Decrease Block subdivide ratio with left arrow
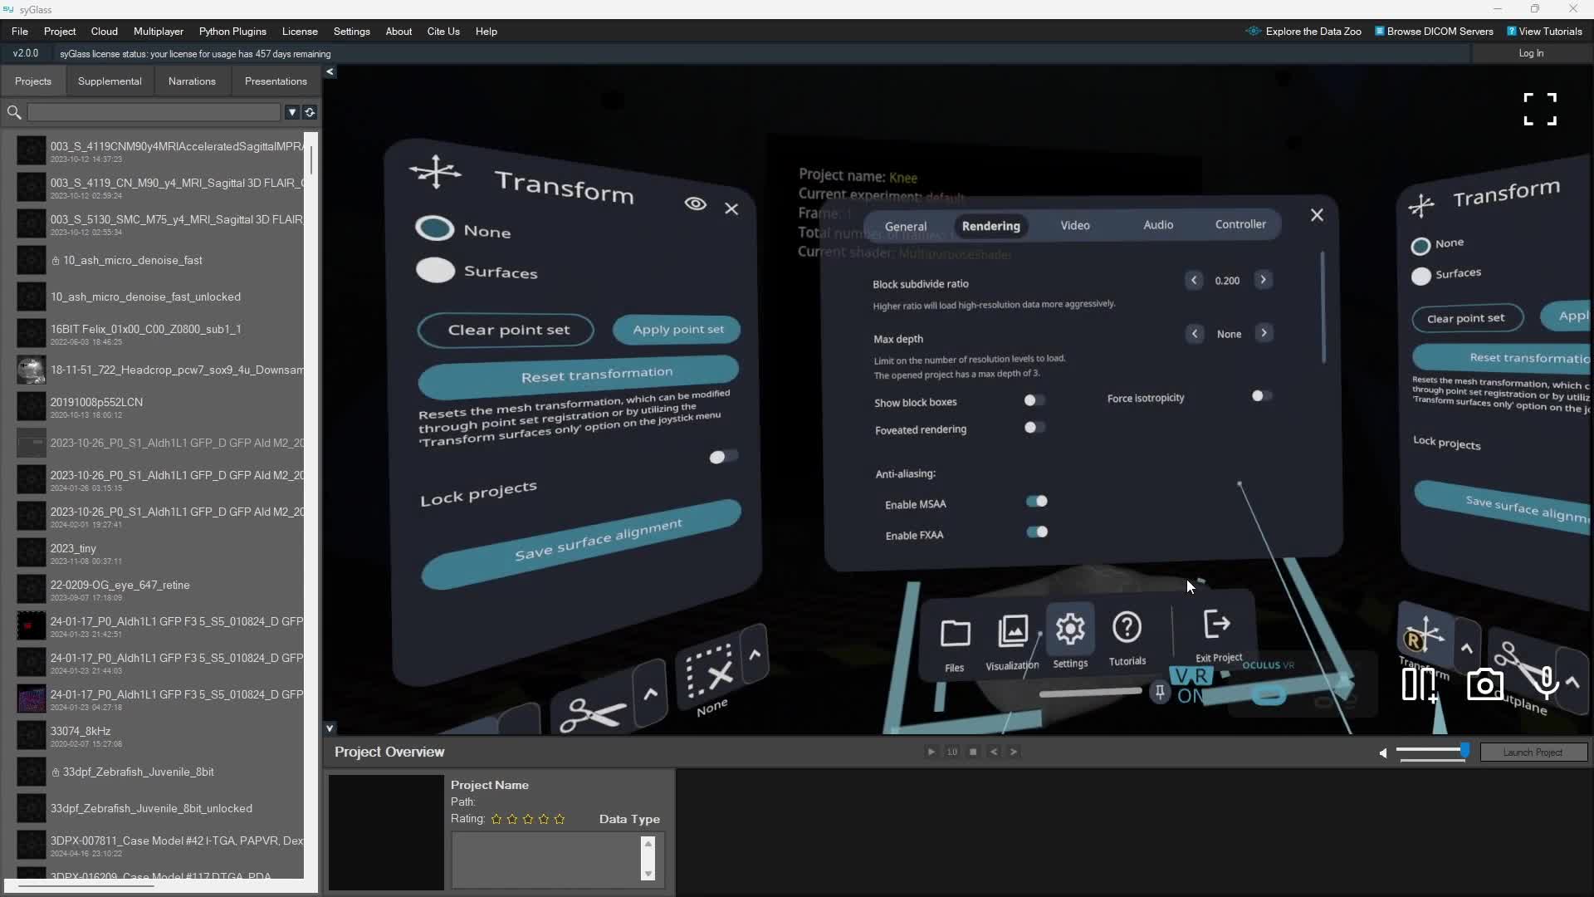 [1195, 281]
